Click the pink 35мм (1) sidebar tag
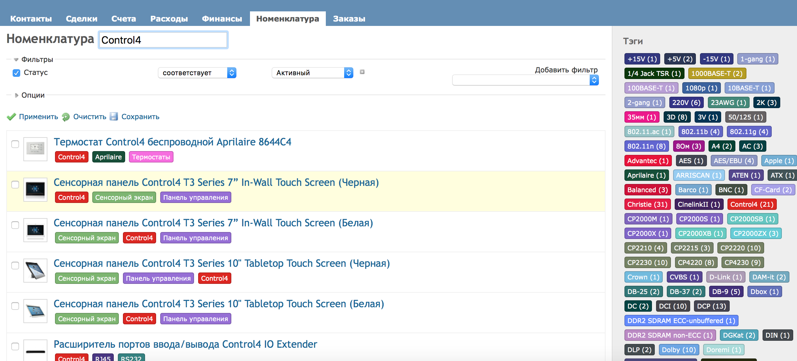The height and width of the screenshot is (361, 797). [x=642, y=117]
